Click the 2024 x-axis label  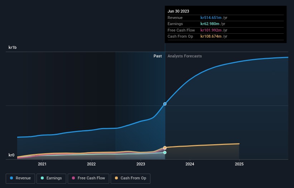click(190, 164)
